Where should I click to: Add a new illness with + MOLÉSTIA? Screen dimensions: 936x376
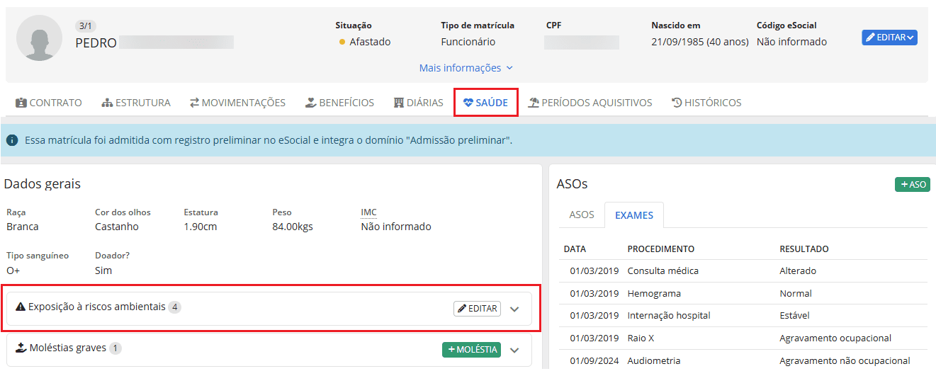pyautogui.click(x=471, y=350)
